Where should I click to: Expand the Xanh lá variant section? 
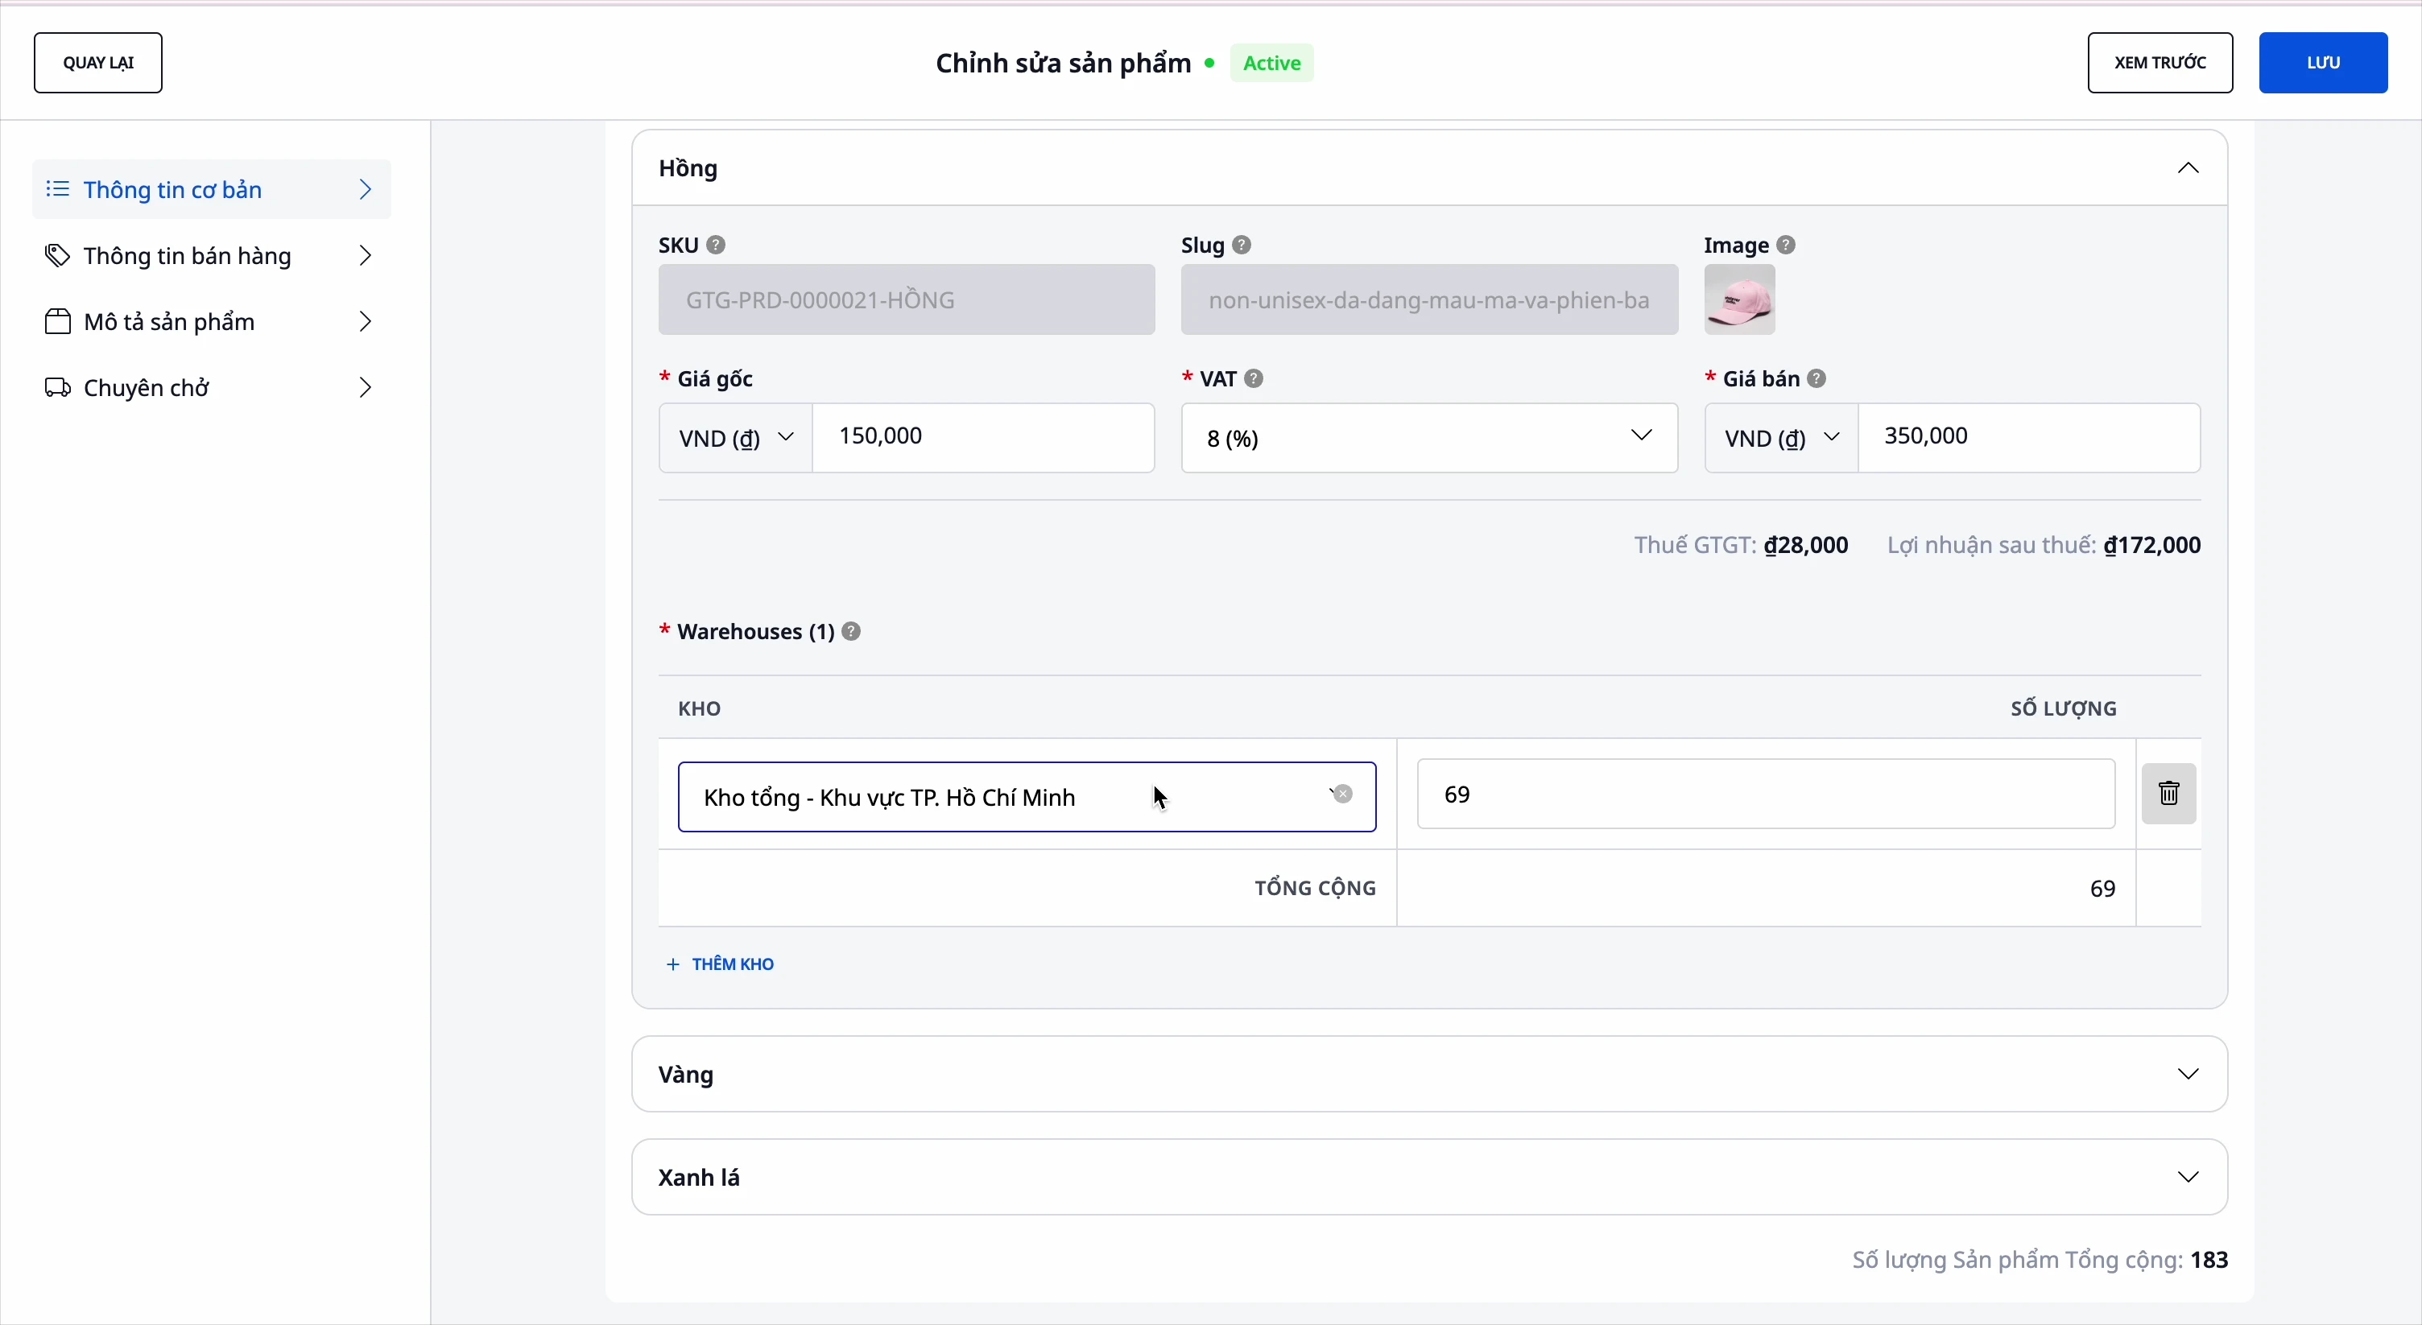coord(2188,1178)
